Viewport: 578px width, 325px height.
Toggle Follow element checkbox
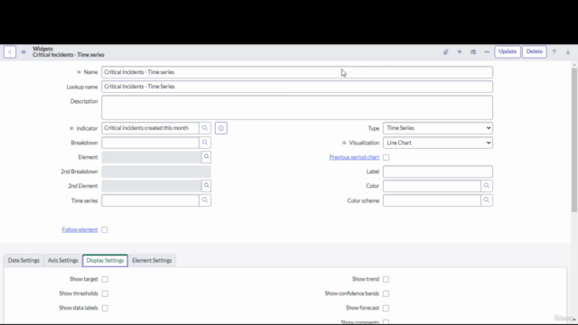click(105, 229)
